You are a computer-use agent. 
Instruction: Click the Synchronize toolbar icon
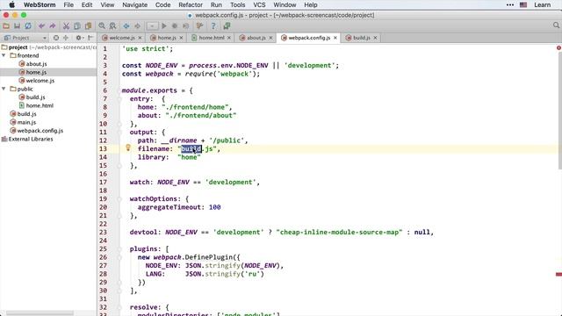(27, 25)
